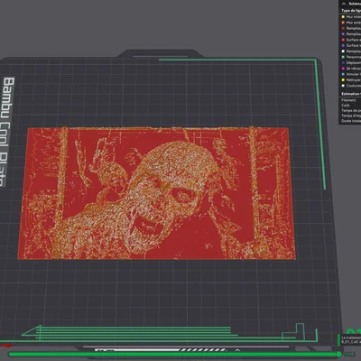Select the red sliced zombie model
361x361 pixels.
(x=156, y=193)
